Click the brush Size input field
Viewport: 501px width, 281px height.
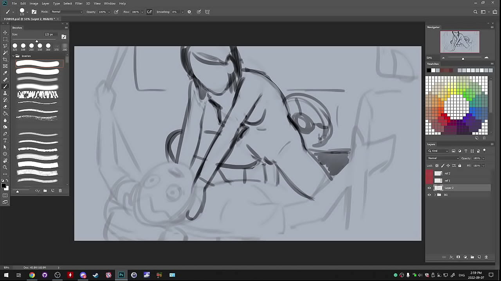pyautogui.click(x=49, y=34)
